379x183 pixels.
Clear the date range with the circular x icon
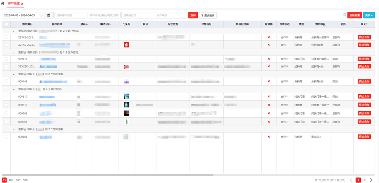click(41, 15)
